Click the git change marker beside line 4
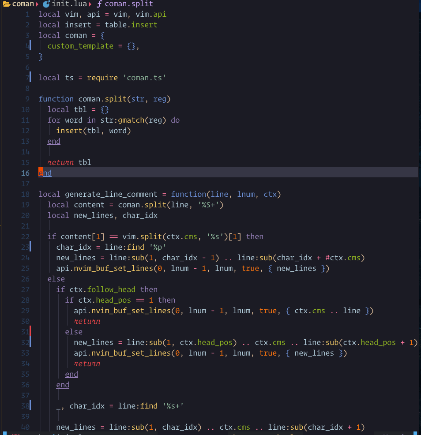 click(30, 45)
